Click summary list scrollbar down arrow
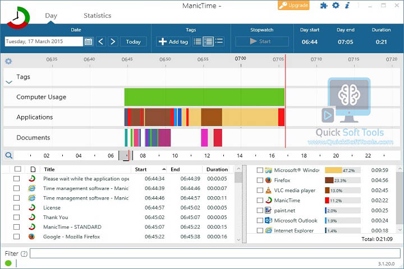The image size is (404, 269). pyautogui.click(x=400, y=230)
